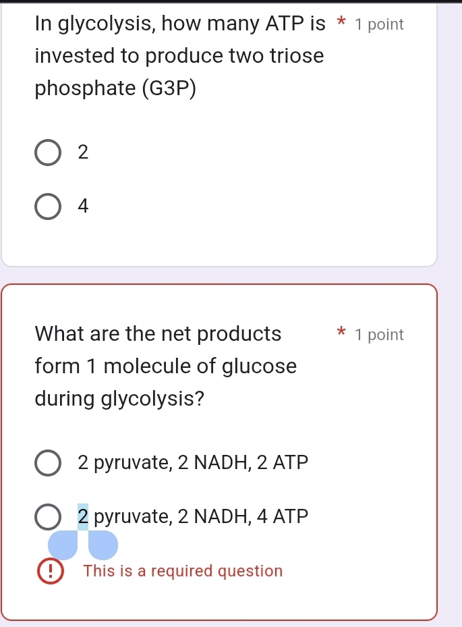Choose the '2 pyruvate, 2 NADH, 2 ATP' radio button
The height and width of the screenshot is (627, 462).
pyautogui.click(x=47, y=463)
